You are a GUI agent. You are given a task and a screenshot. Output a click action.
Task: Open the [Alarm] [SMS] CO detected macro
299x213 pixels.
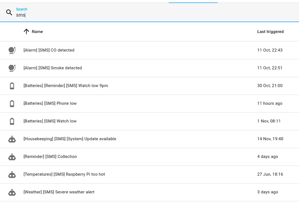pyautogui.click(x=49, y=50)
